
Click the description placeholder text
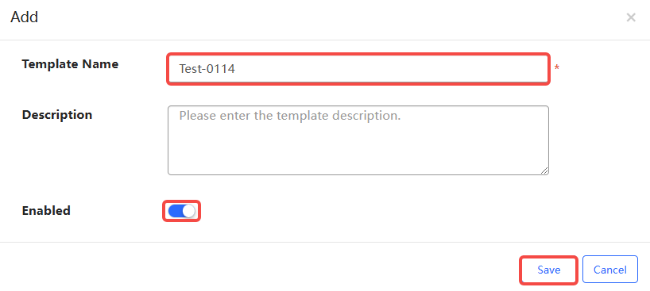(x=290, y=116)
